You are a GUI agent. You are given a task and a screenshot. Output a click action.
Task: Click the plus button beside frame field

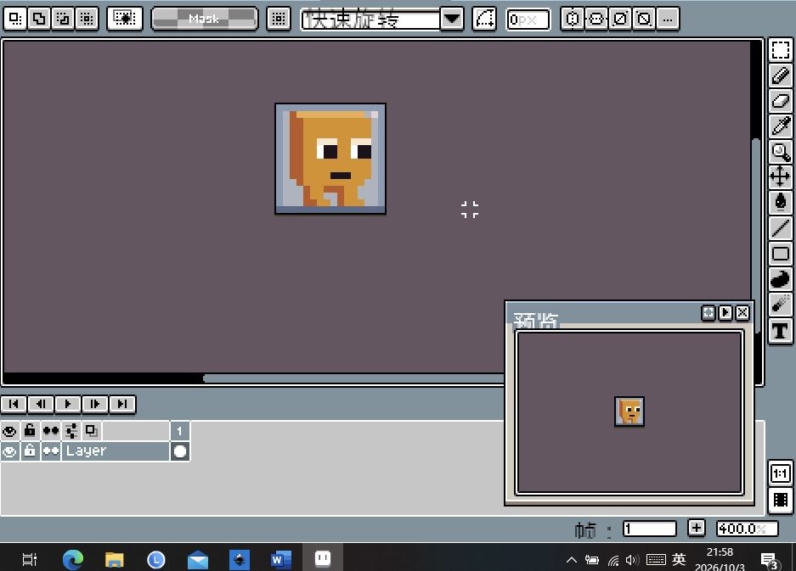[x=696, y=528]
